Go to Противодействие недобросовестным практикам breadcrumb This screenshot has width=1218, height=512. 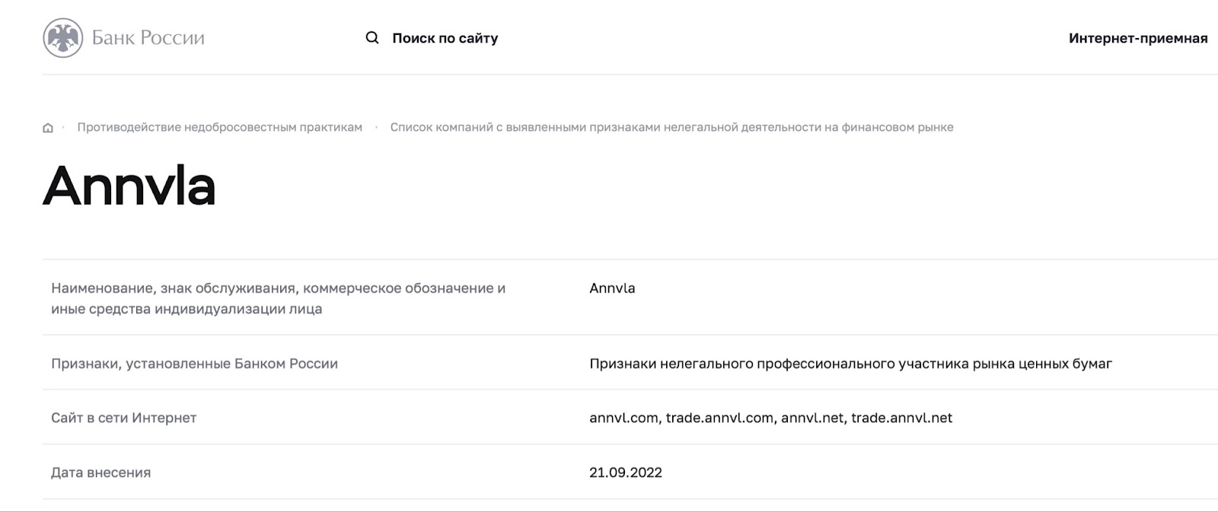219,127
